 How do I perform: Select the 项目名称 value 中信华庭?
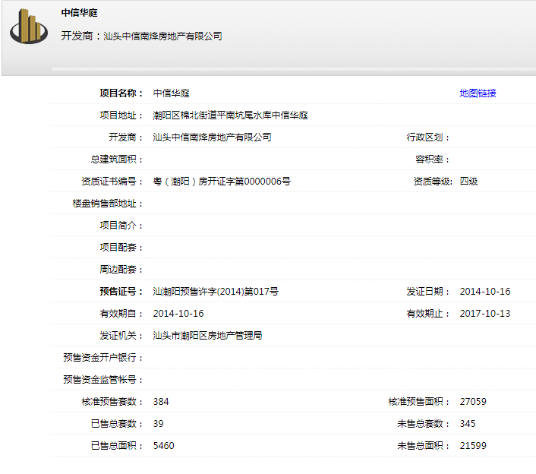(171, 93)
